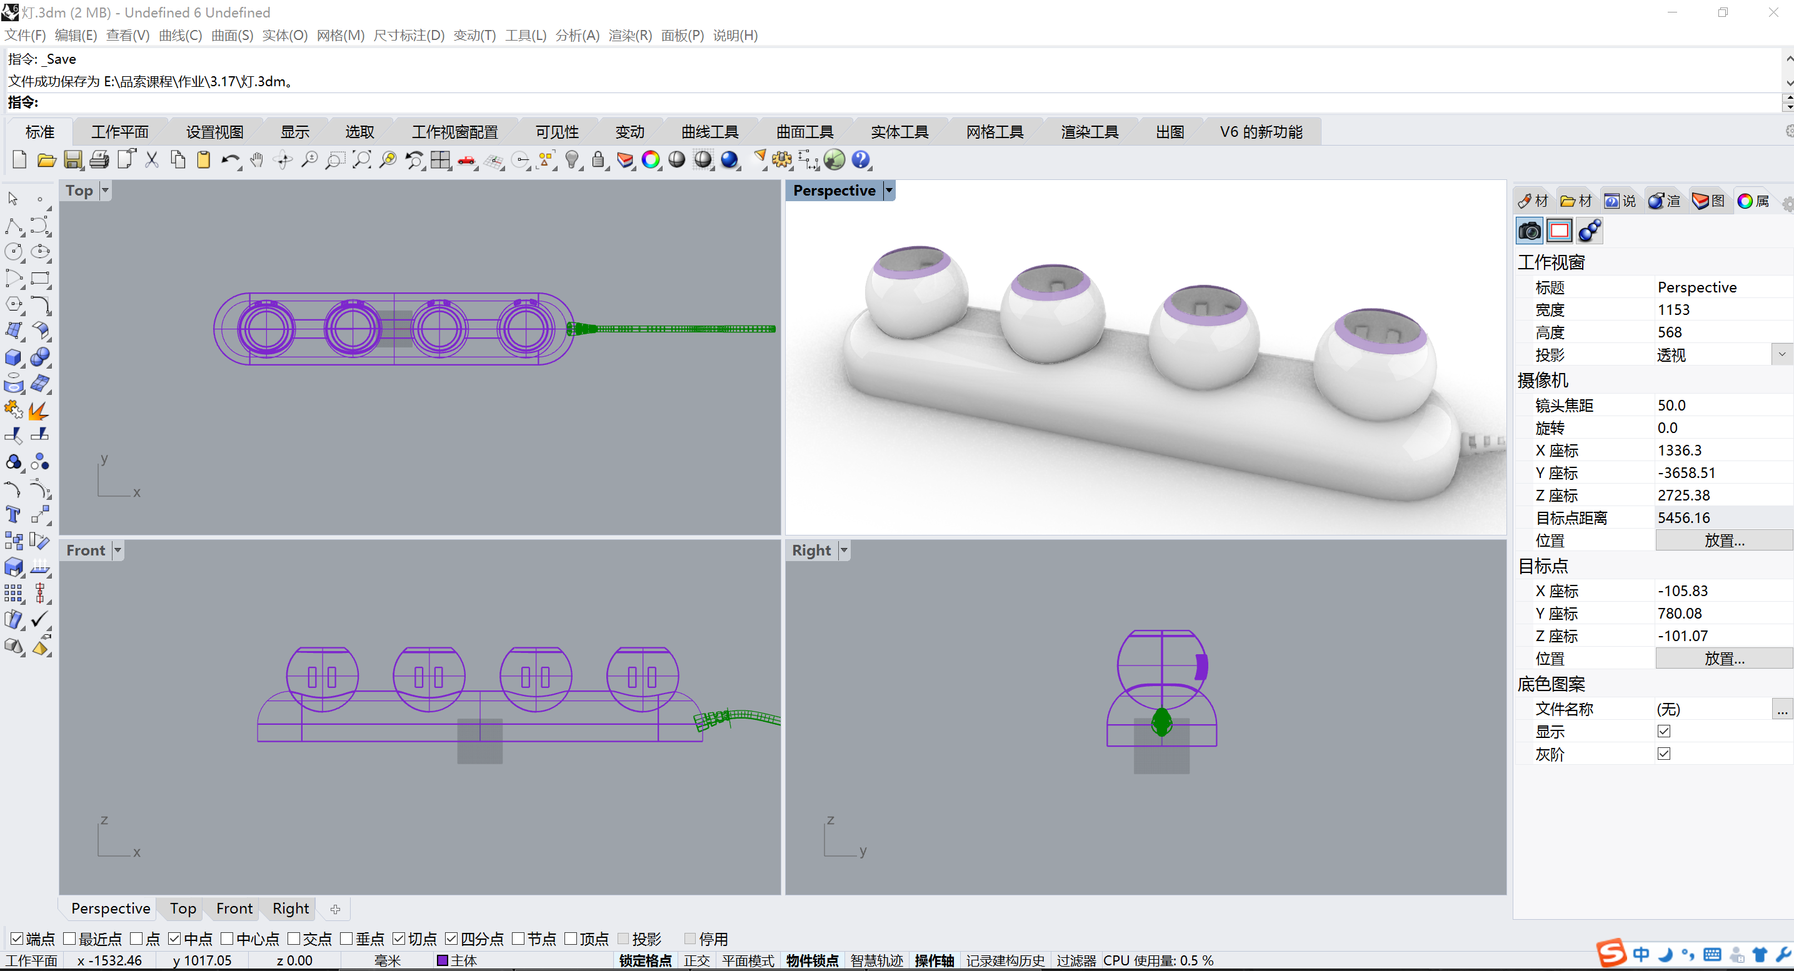
Task: Click the four-viewport layout icon
Action: pos(440,160)
